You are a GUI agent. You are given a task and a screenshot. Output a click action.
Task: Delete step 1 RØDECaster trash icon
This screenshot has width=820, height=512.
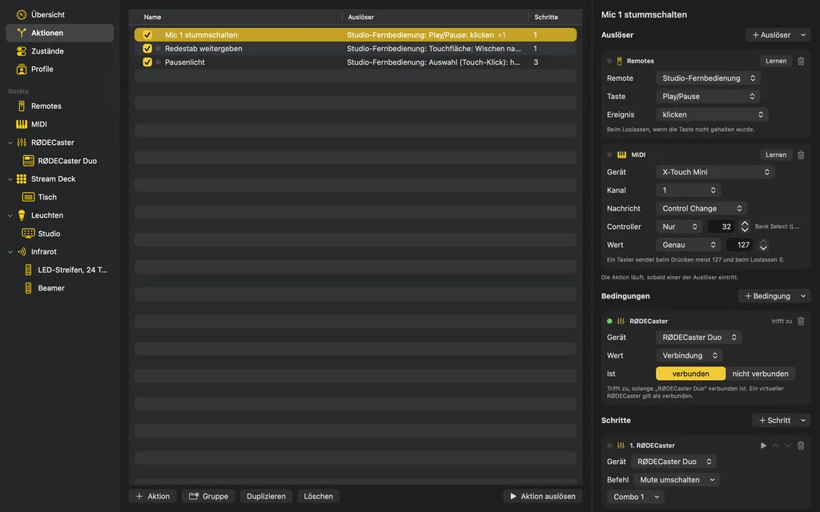[801, 446]
